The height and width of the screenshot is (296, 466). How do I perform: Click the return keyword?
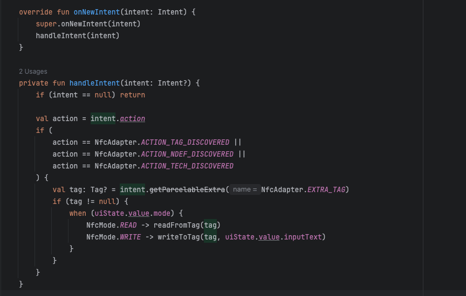point(132,95)
